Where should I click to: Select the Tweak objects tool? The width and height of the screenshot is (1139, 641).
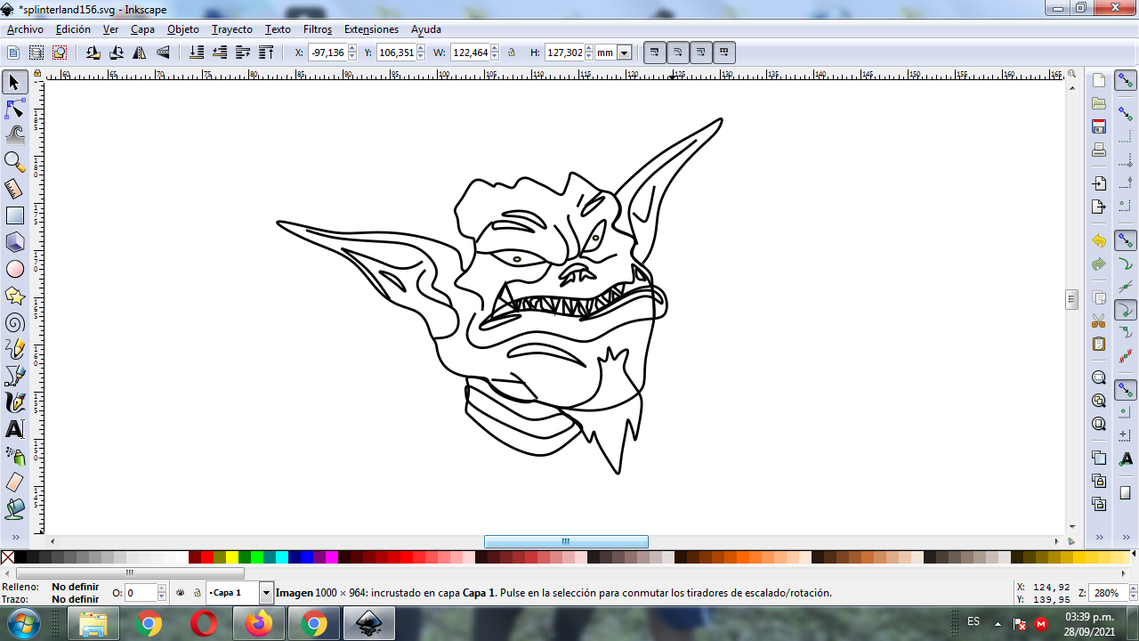coord(14,135)
